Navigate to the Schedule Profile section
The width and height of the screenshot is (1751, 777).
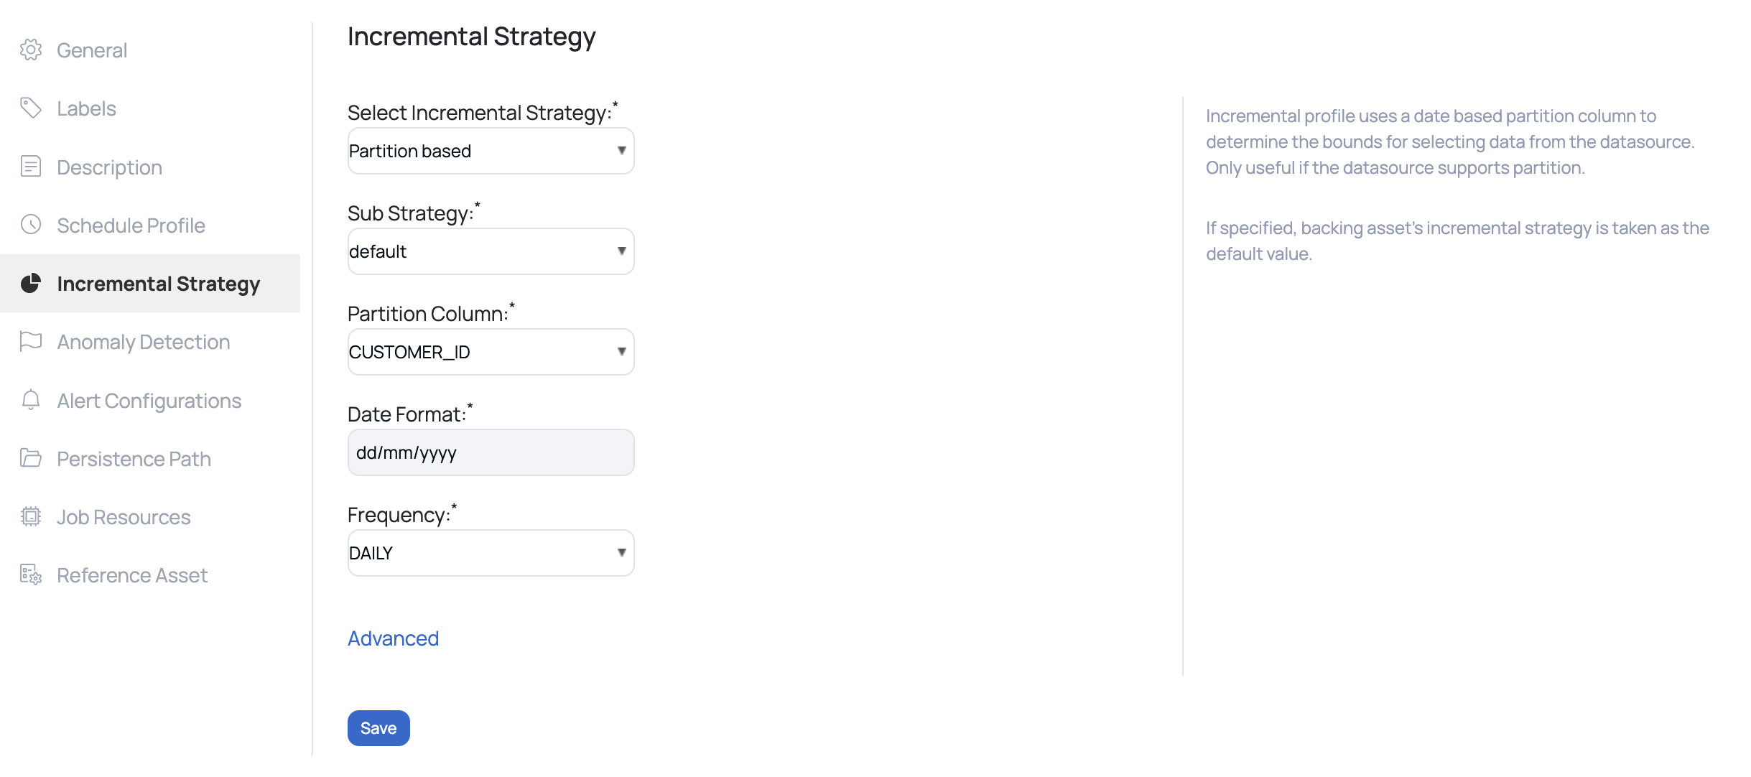pos(131,225)
